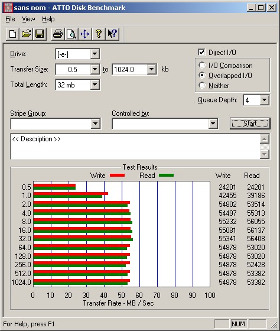280x331 pixels.
Task: Open the Drive dropdown showing [-e-]
Action: (x=95, y=54)
